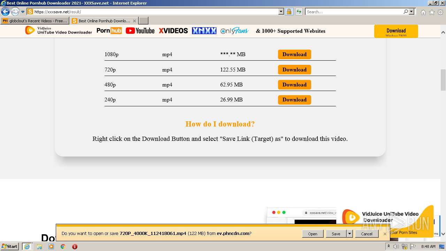Click the VidJuice UniTube logo in banner
This screenshot has height=251, width=446.
59,31
